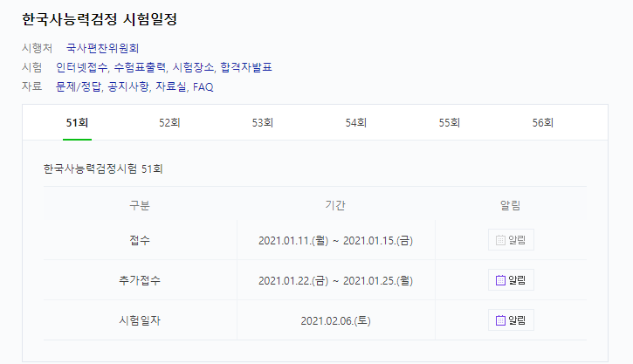
Task: Click the 한국사능력검정시험 51회 subtitle
Action: click(103, 168)
